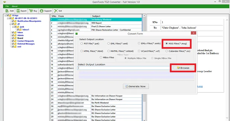
Task: Collapse the D:\tgz root tree node
Action: tap(5, 15)
